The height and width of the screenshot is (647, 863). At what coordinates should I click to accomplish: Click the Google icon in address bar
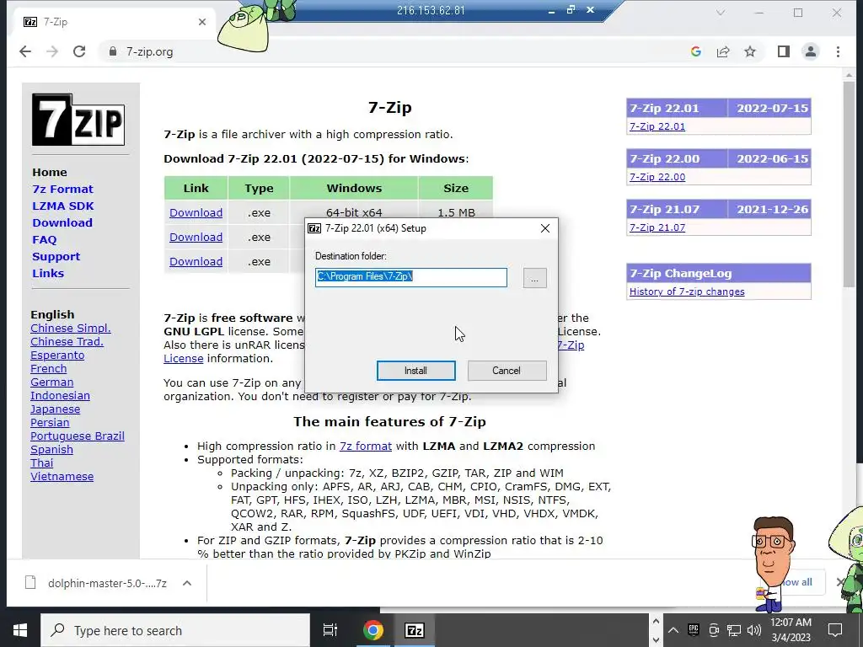pos(695,51)
